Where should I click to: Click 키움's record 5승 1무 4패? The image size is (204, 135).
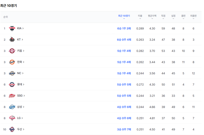pos(124,51)
